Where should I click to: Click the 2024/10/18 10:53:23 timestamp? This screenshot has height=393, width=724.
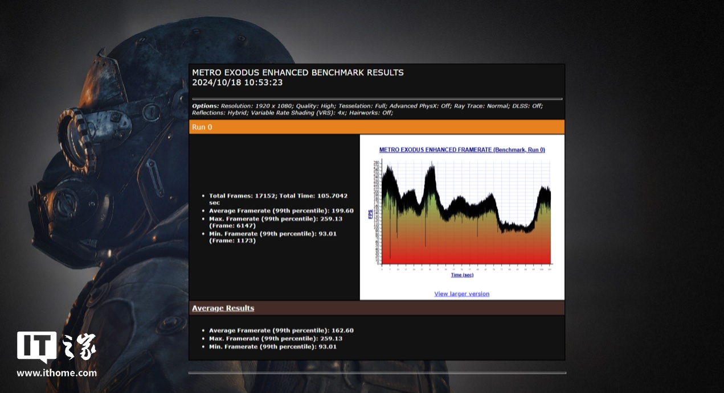237,82
